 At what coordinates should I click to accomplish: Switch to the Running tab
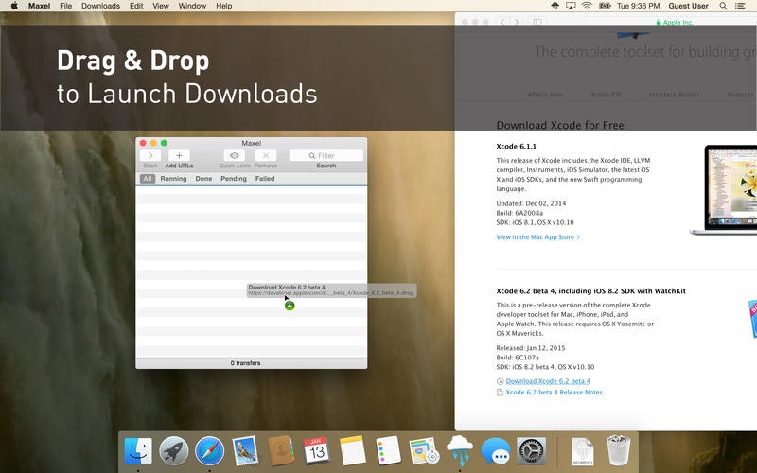tap(173, 179)
